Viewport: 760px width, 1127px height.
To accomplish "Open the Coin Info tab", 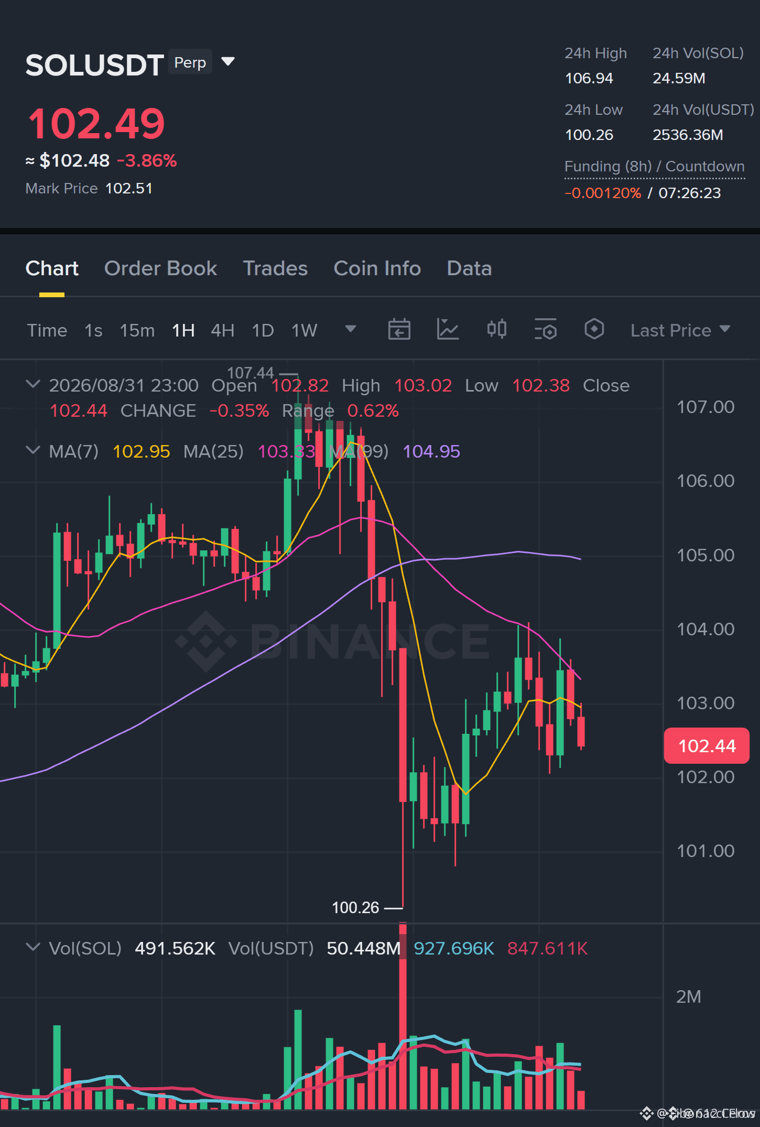I will click(x=377, y=268).
